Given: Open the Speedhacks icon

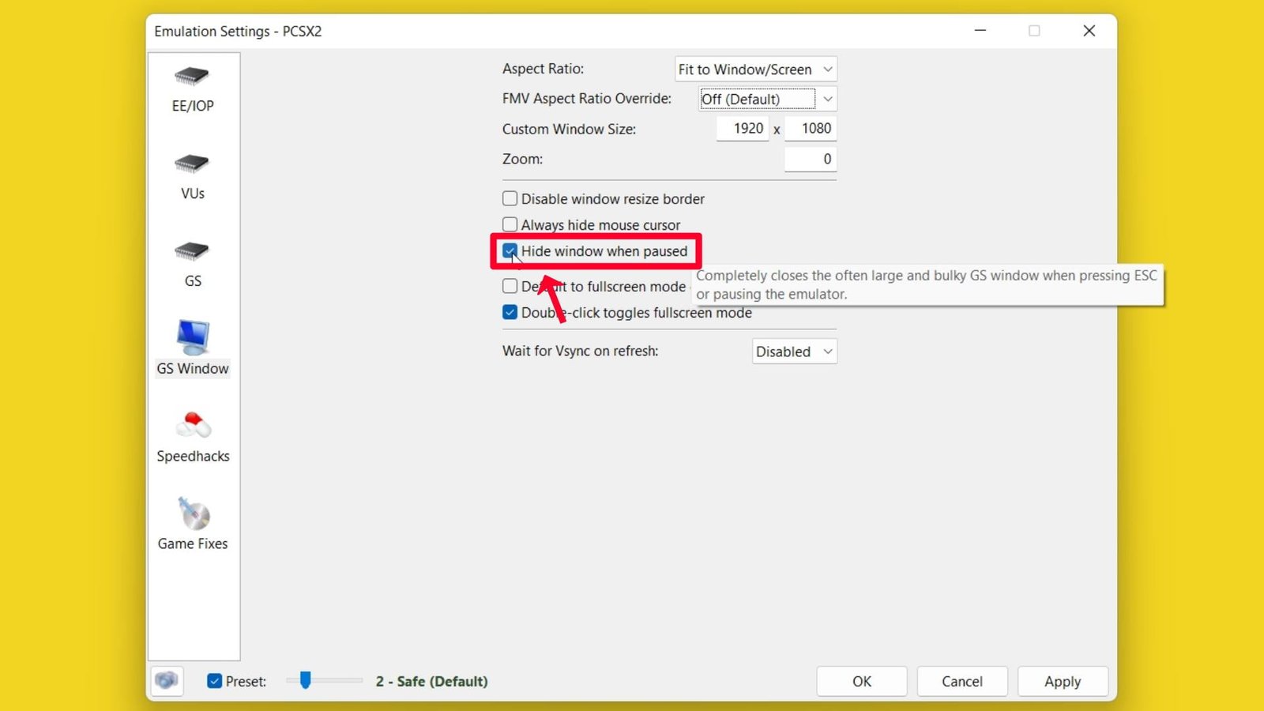Looking at the screenshot, I should 193,425.
